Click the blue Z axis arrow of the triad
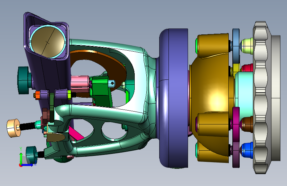Screen dimensions: 287x186 (28, 165)
